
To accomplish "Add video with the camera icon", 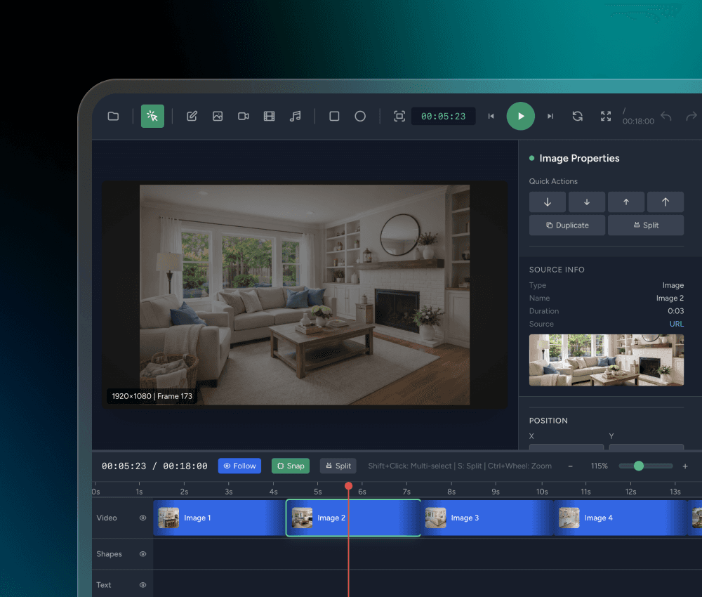I will click(x=244, y=117).
